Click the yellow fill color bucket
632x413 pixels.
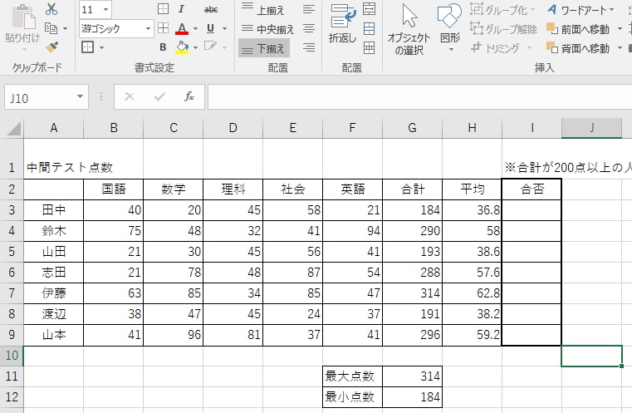[182, 47]
